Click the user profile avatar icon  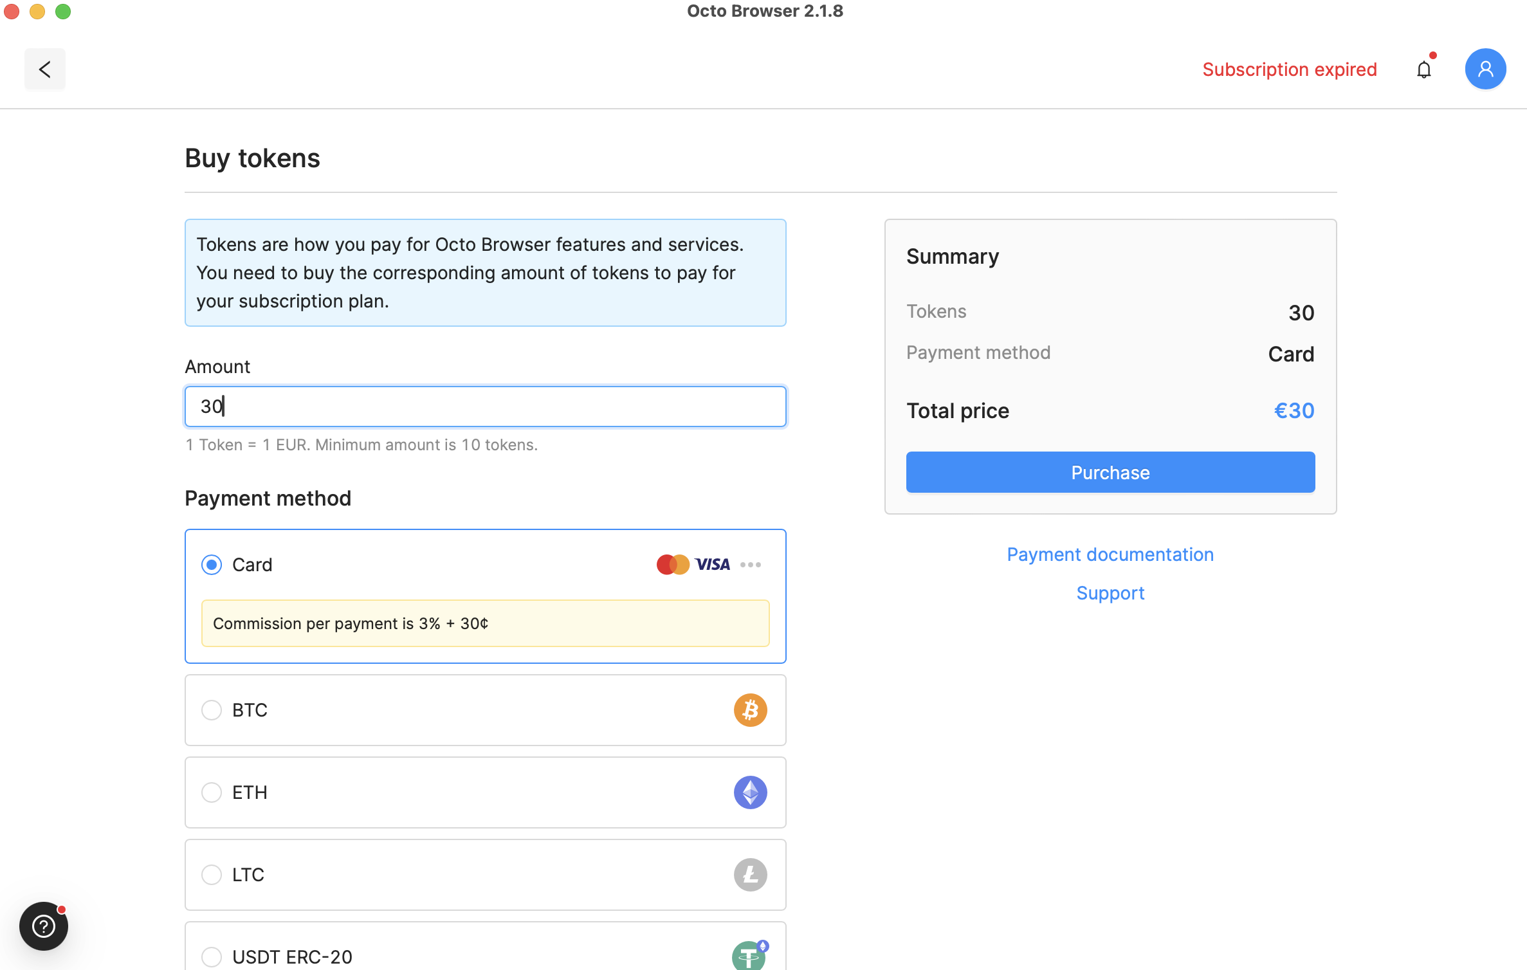click(1486, 69)
